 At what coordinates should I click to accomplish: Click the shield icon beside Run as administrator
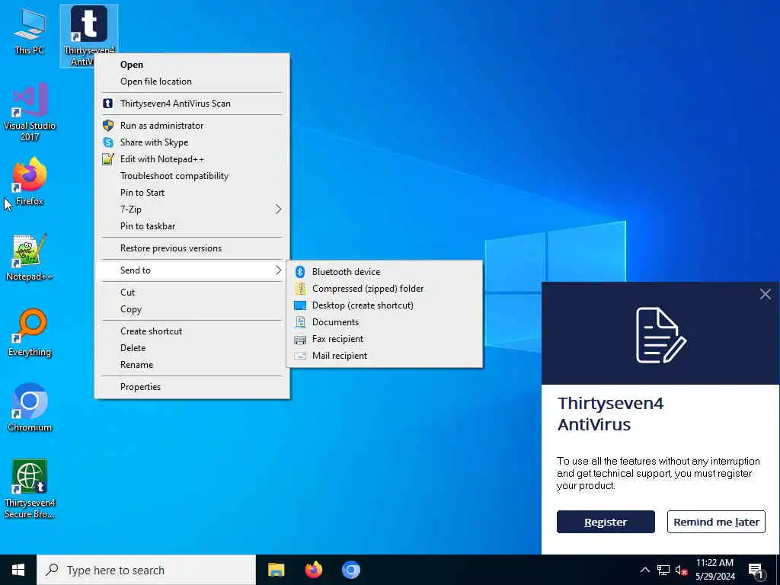pyautogui.click(x=107, y=126)
